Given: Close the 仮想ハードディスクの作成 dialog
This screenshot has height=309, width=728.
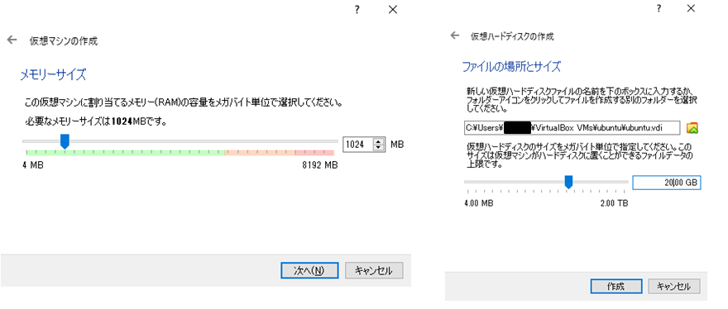Looking at the screenshot, I should click(692, 9).
